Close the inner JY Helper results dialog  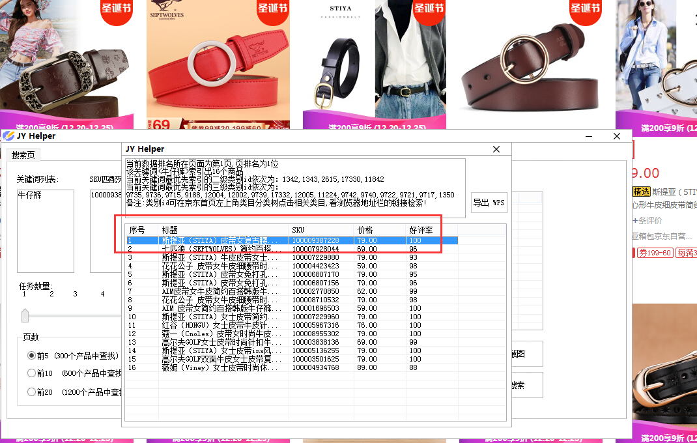[x=496, y=149]
